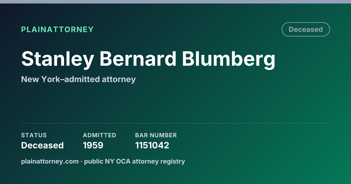351x184 pixels.
Task: Click the horizontal divider line above STATUS
Action: (175, 123)
